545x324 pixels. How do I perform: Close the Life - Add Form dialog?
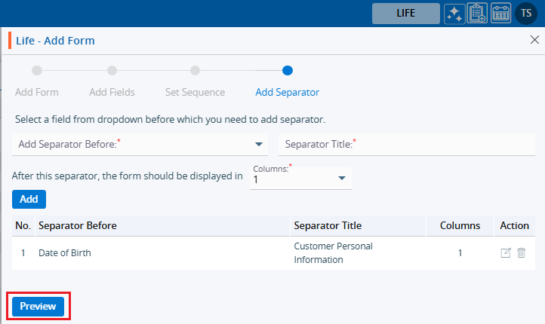(534, 40)
